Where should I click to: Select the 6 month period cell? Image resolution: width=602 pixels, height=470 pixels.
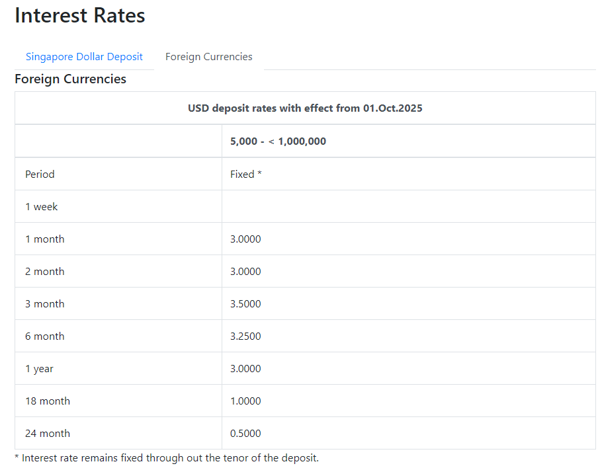point(45,336)
